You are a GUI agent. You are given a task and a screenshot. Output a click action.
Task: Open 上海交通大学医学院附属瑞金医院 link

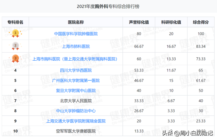click(x=76, y=121)
